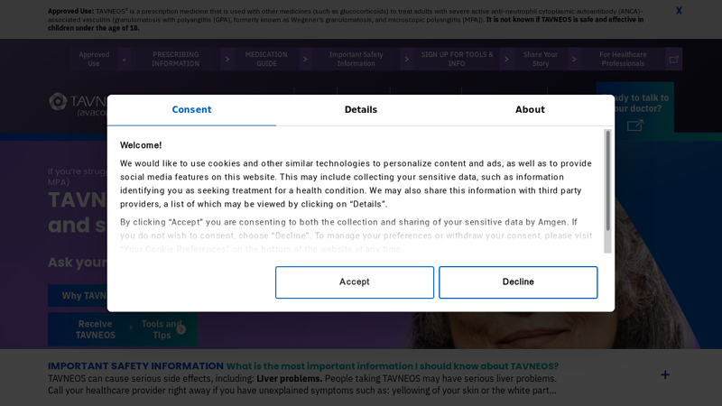Click Important Safety Information heading at bottom

pyautogui.click(x=135, y=366)
